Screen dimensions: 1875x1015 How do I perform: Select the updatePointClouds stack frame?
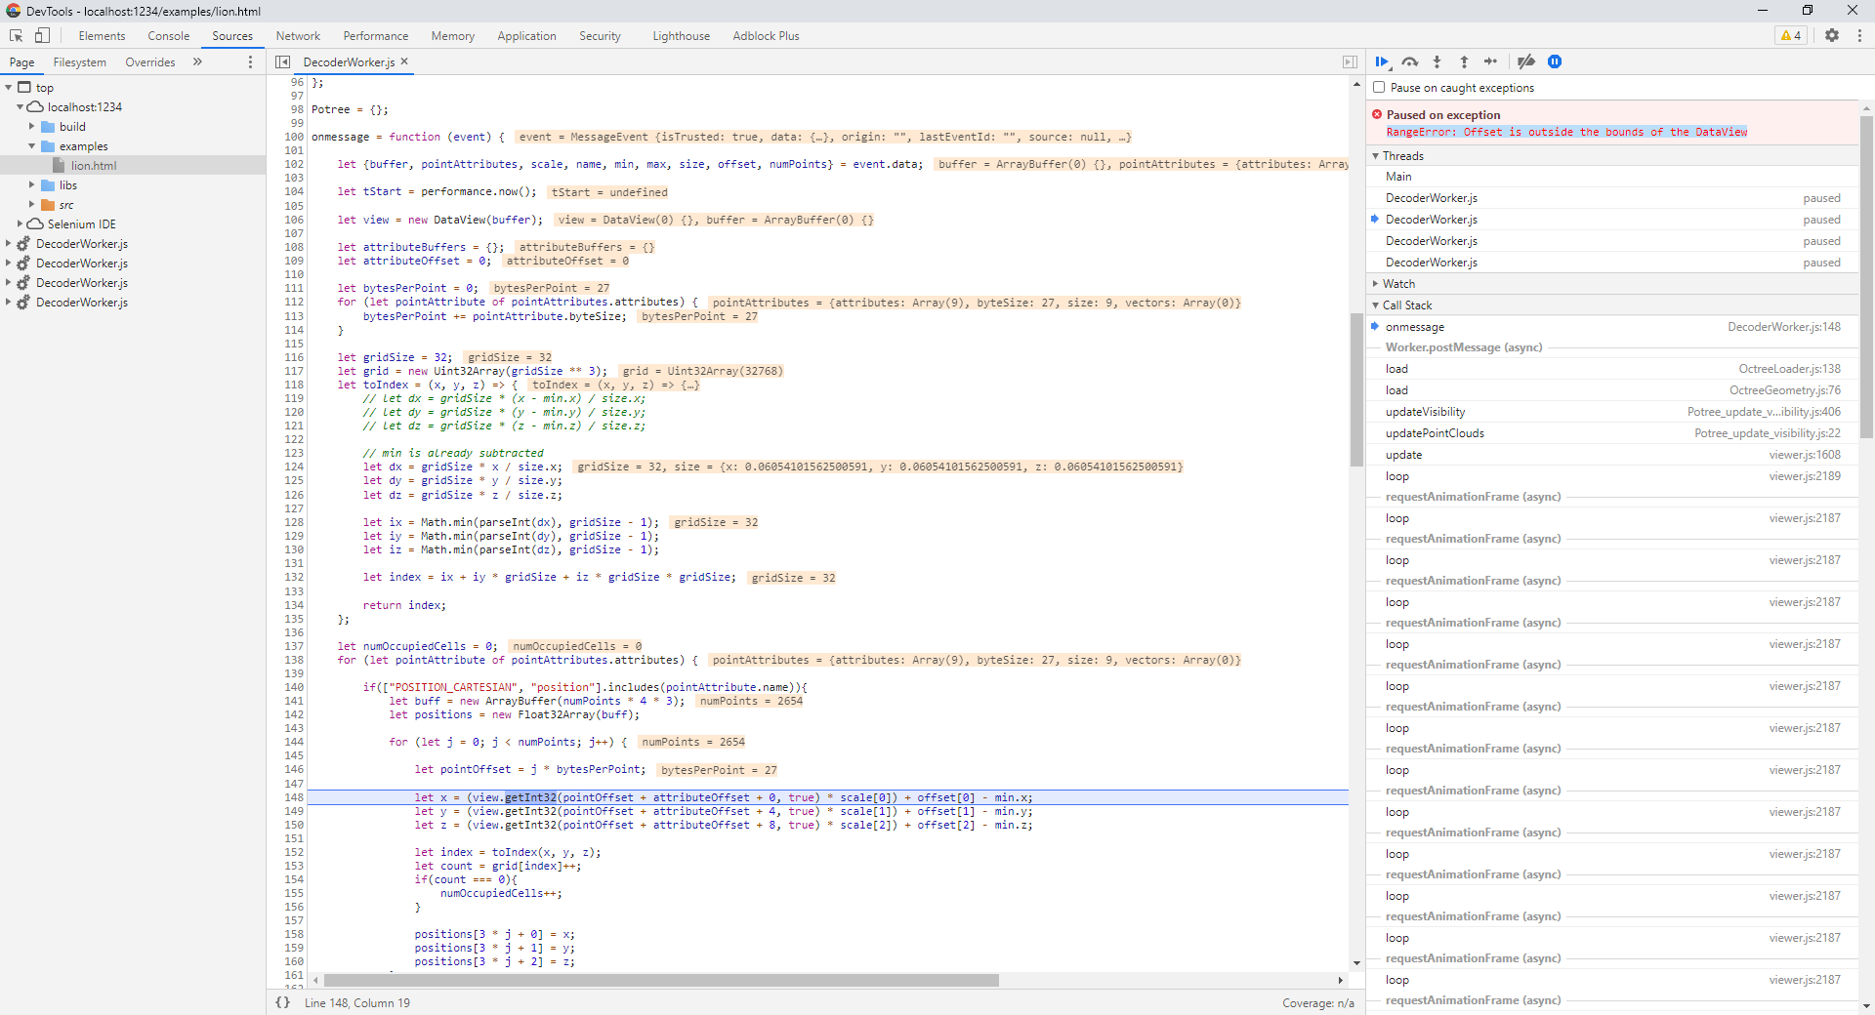(x=1612, y=433)
